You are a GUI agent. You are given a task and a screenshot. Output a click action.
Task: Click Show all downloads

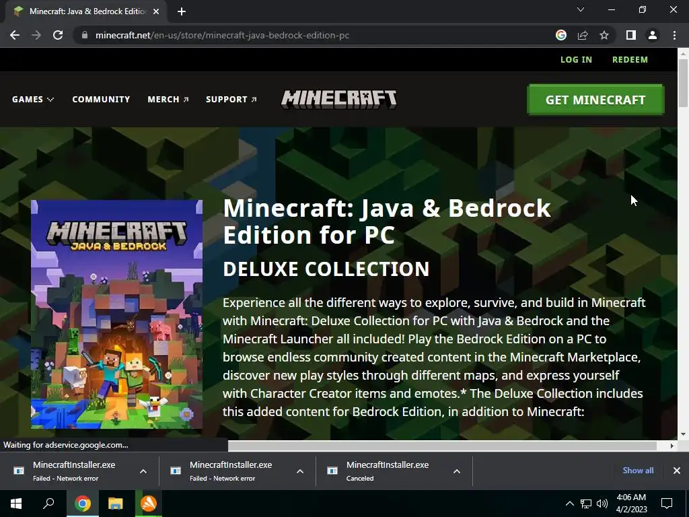pyautogui.click(x=638, y=471)
